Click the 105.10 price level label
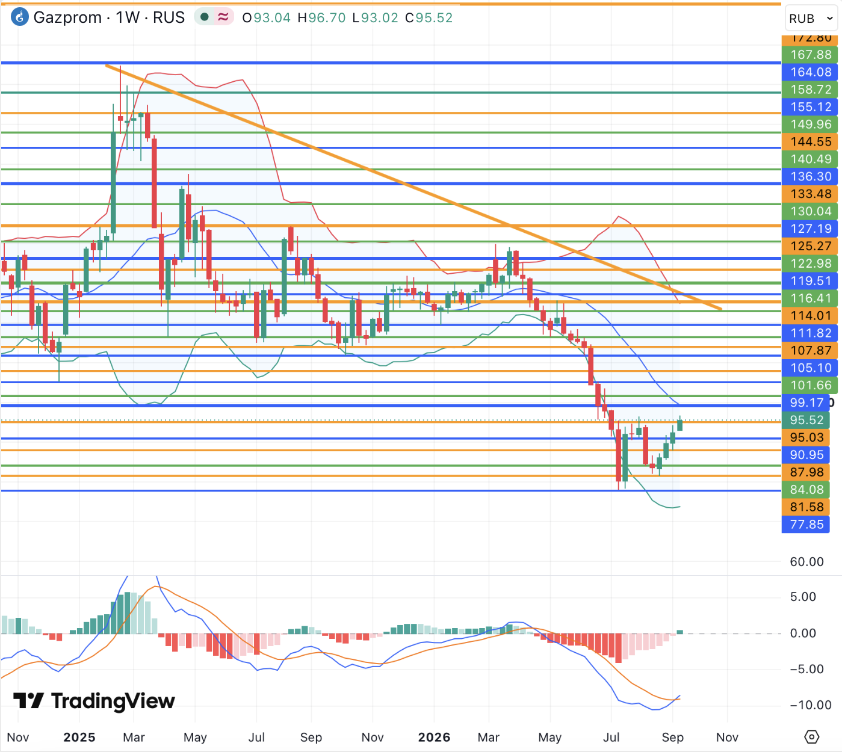The height and width of the screenshot is (752, 842). click(x=811, y=369)
